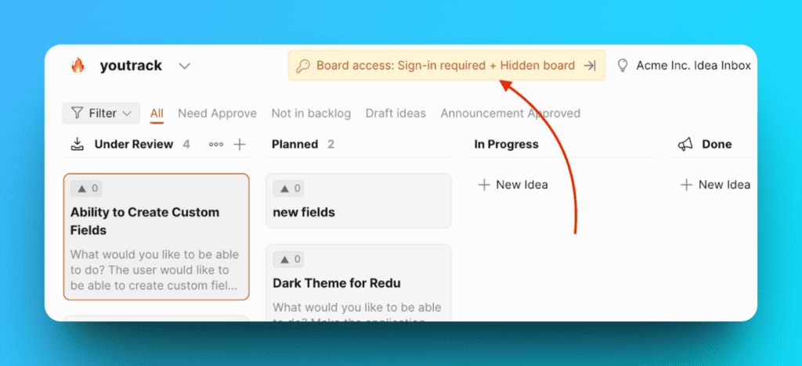Click the Under Review inbox tray icon
This screenshot has width=802, height=366.
click(77, 144)
